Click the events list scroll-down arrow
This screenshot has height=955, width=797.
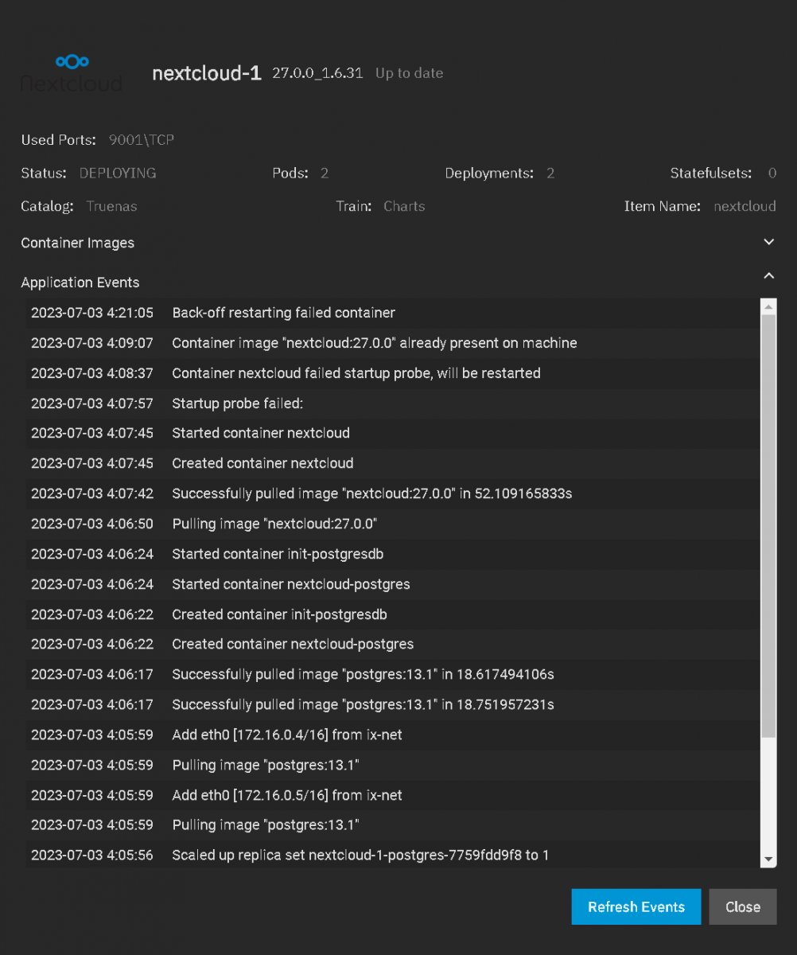[x=768, y=859]
